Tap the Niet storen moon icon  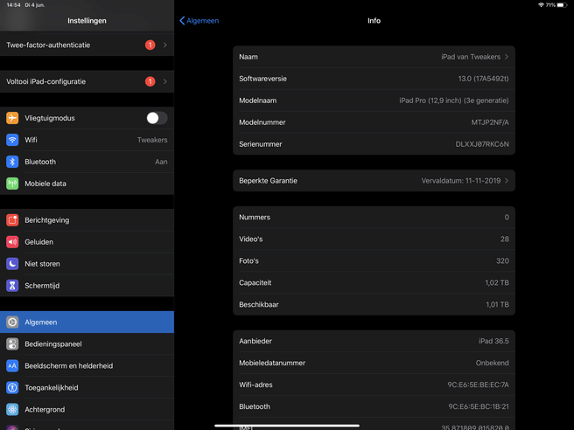[x=12, y=264]
